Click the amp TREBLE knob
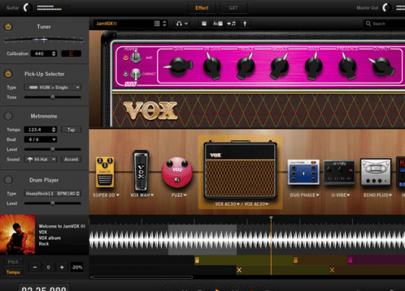The width and height of the screenshot is (405, 291). coord(246,66)
